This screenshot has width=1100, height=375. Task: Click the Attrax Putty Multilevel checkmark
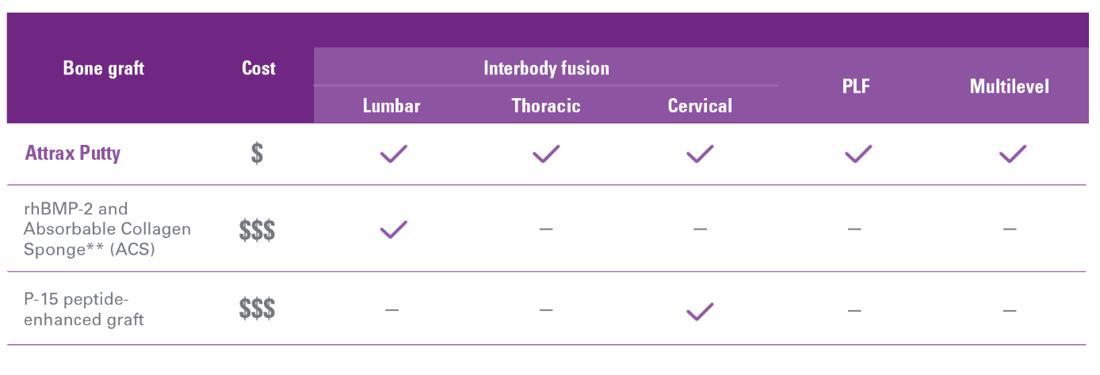click(x=1013, y=153)
